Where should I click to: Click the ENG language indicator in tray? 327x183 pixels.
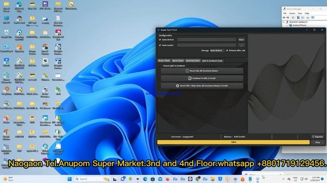pos(295,179)
